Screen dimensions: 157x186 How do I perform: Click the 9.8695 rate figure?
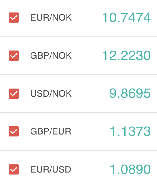pos(130,93)
